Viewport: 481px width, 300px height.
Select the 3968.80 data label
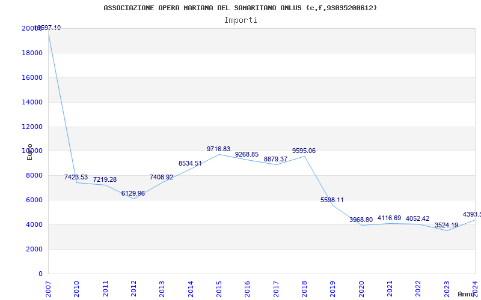coord(361,220)
